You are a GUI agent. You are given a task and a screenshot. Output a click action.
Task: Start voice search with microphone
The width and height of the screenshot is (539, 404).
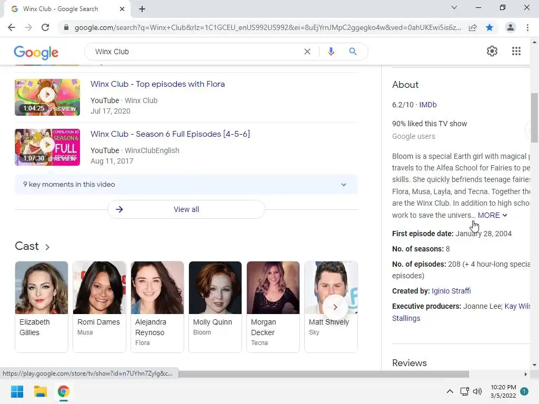coord(331,52)
